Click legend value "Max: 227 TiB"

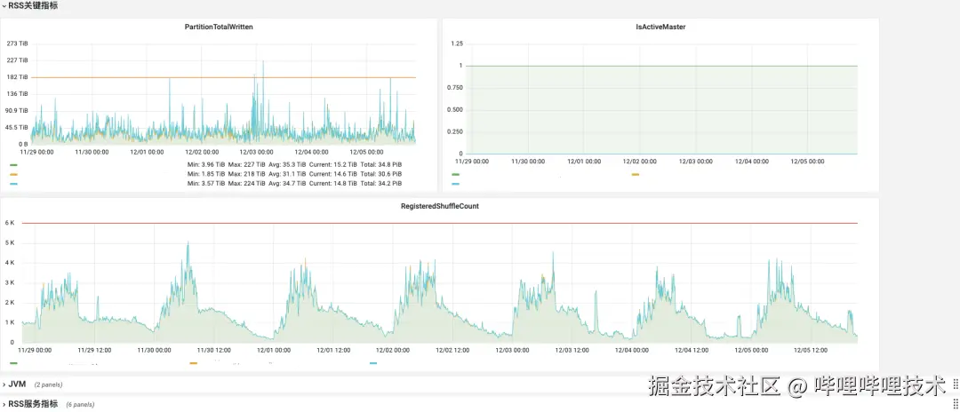point(247,165)
